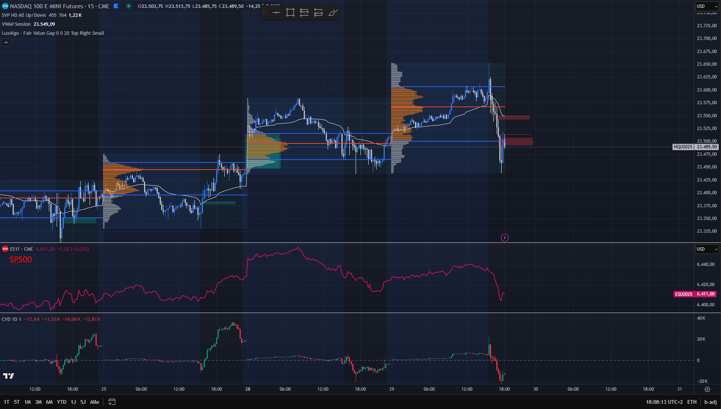Click the ETH session label in the status bar
This screenshot has width=721, height=409.
692,402
